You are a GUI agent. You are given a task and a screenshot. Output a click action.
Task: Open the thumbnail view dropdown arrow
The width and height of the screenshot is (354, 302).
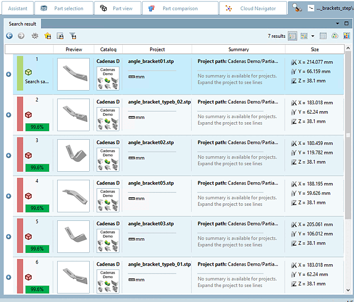(312, 36)
